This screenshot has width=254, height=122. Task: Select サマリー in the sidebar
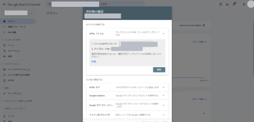(18, 21)
